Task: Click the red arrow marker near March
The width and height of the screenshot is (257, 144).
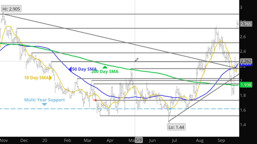Action: coord(95,100)
